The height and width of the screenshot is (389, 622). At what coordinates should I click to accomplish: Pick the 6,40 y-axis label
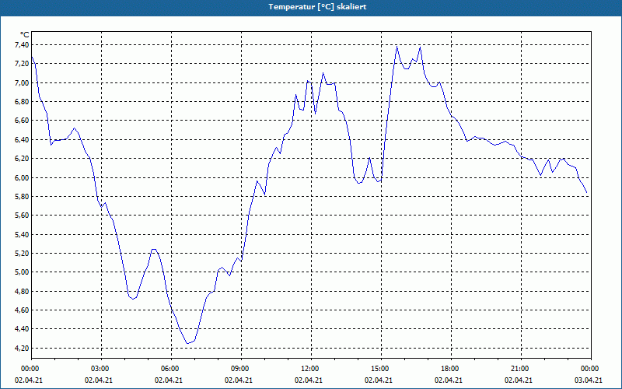click(x=22, y=140)
